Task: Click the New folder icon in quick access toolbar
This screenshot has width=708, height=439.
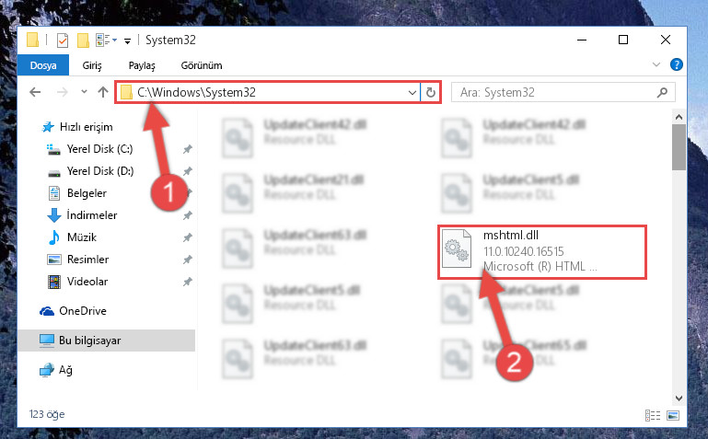Action: [x=83, y=40]
